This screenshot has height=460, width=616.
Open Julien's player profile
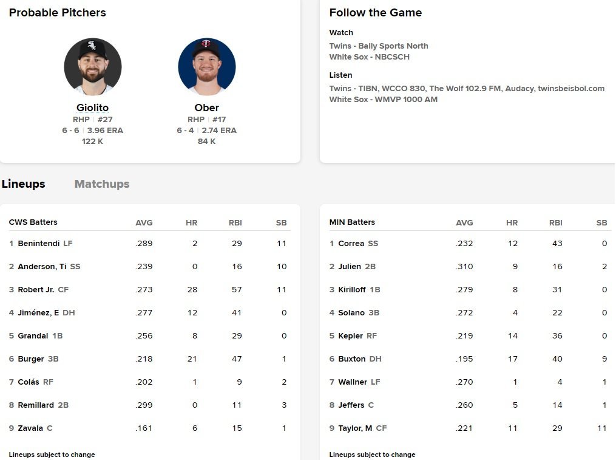350,267
